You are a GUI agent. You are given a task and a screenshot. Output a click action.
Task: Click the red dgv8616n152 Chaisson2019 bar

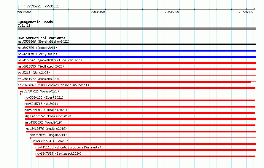(140, 119)
